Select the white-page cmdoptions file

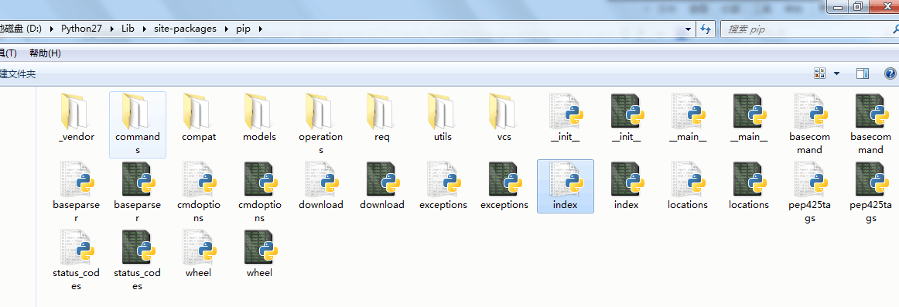click(x=198, y=192)
